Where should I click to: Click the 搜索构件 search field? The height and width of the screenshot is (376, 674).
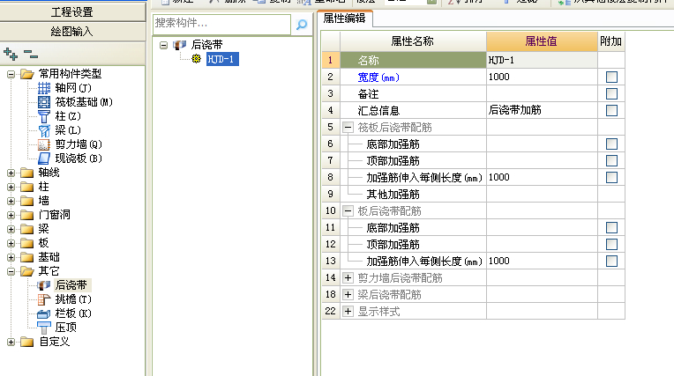click(221, 24)
